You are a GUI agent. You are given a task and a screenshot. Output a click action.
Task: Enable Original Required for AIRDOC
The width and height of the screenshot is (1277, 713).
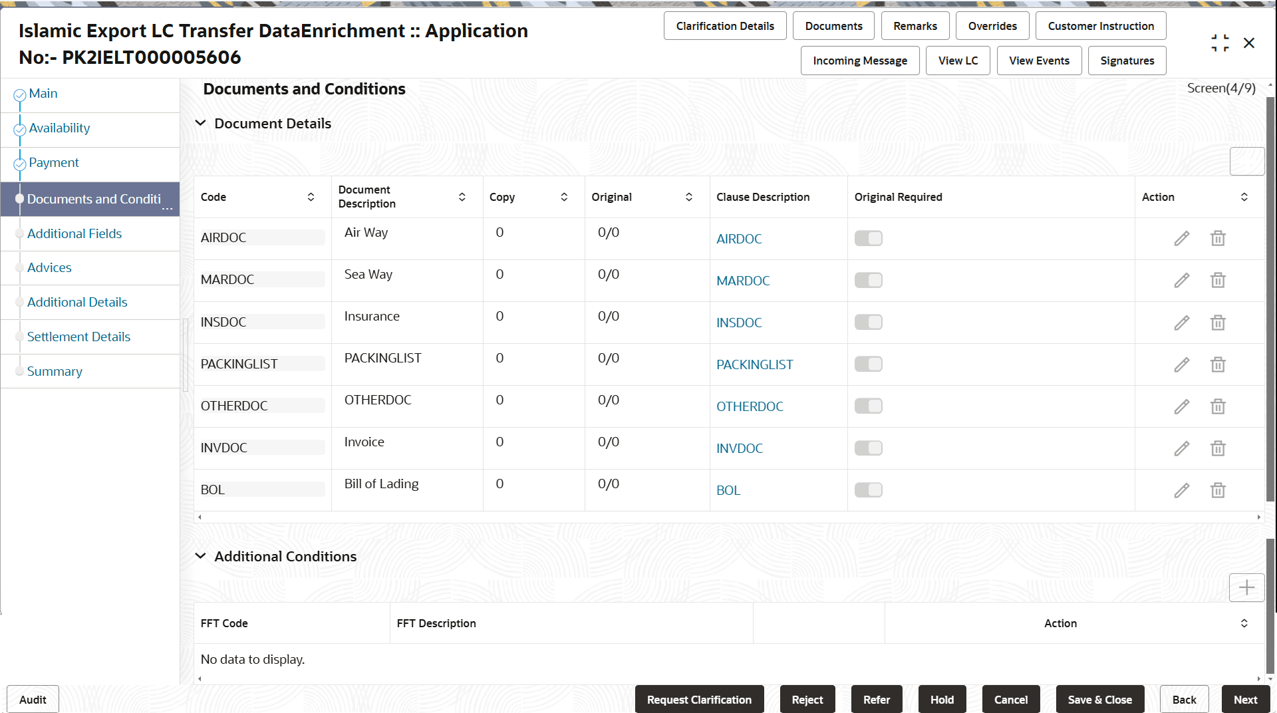(x=869, y=237)
